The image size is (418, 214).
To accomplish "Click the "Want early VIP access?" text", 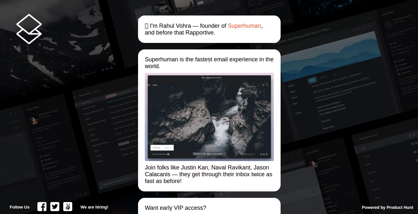I will tap(175, 208).
